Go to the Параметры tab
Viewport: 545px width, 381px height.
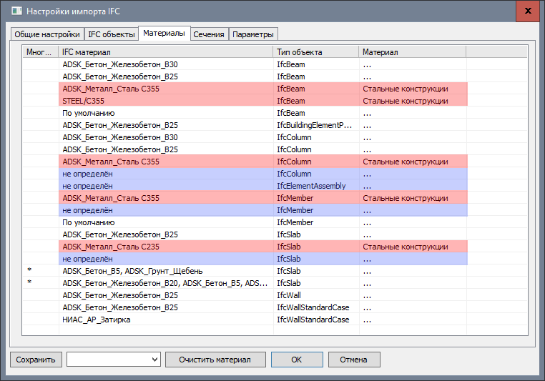pyautogui.click(x=252, y=34)
